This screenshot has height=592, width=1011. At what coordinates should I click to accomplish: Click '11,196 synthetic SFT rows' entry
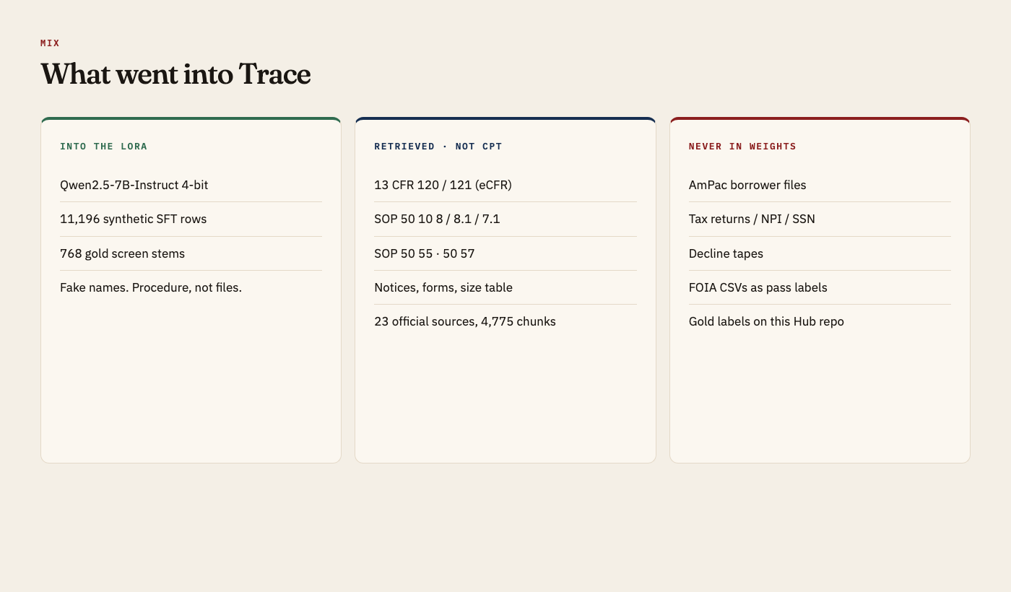[x=191, y=219]
